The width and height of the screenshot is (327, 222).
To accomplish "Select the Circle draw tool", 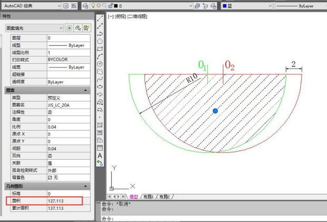I will click(x=100, y=64).
